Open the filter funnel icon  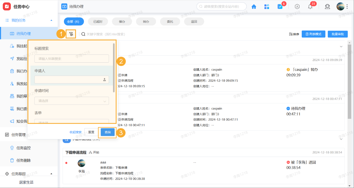pos(71,34)
